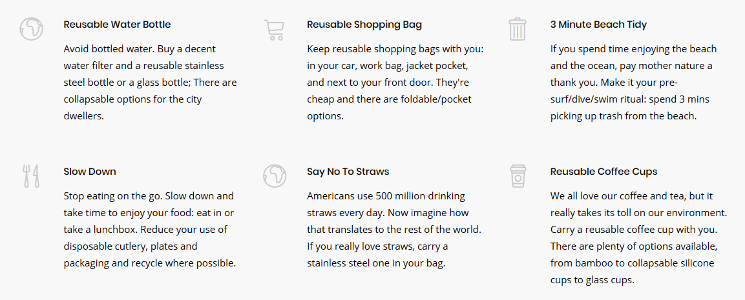
Task: Open the Reusable Coffee Cups heading
Action: click(603, 172)
